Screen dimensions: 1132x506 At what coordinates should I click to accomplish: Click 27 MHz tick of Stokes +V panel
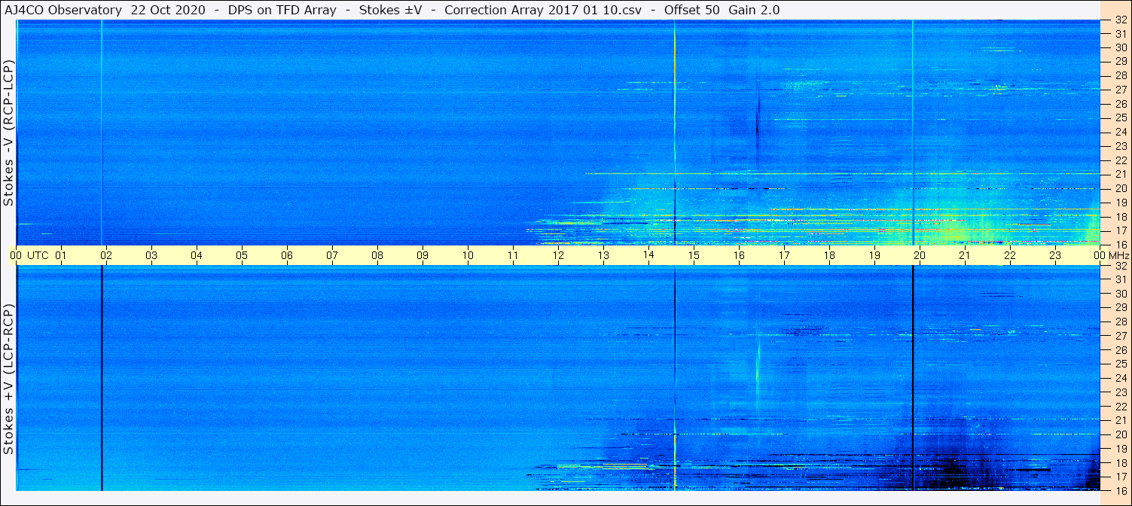1120,336
